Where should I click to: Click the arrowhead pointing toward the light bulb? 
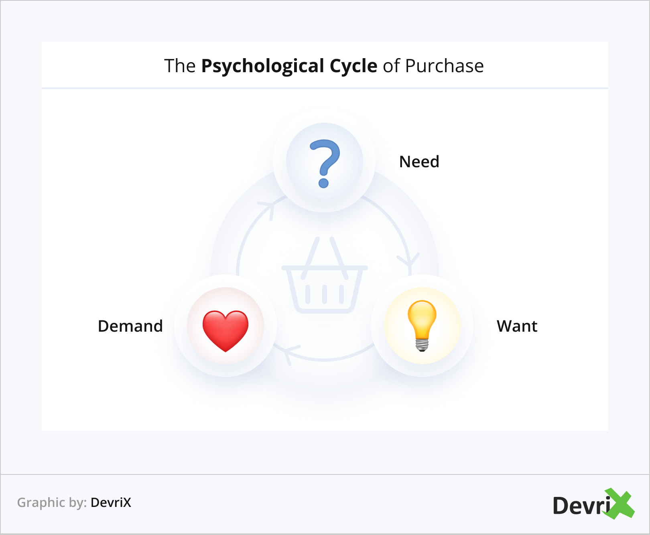pos(409,261)
